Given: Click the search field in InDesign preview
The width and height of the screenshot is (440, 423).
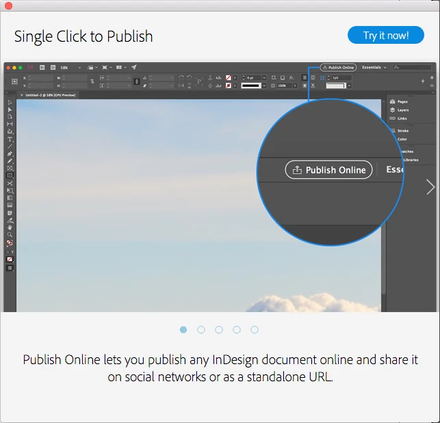Looking at the screenshot, I should pyautogui.click(x=412, y=67).
